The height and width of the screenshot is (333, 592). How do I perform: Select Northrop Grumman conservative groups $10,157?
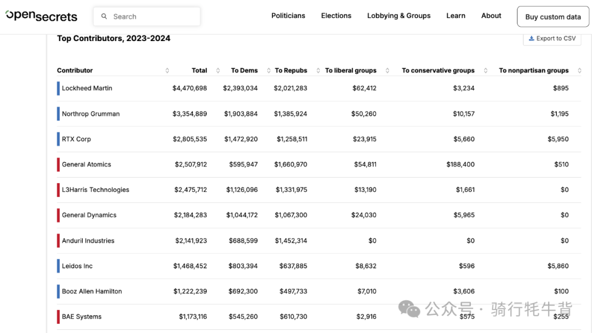464,114
